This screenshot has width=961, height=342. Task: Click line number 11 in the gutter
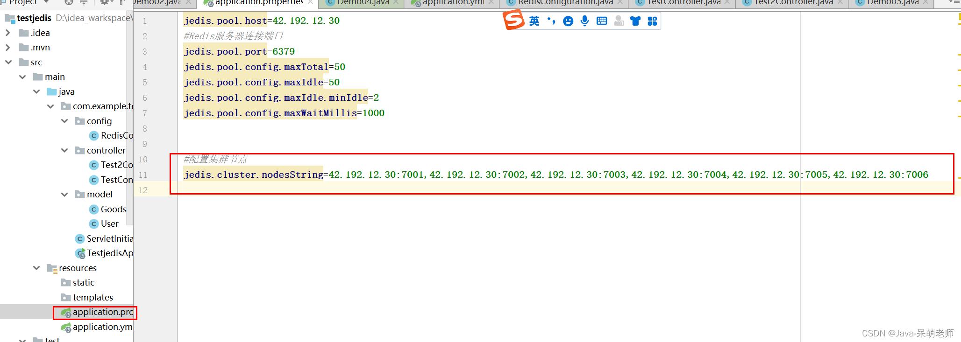[143, 175]
